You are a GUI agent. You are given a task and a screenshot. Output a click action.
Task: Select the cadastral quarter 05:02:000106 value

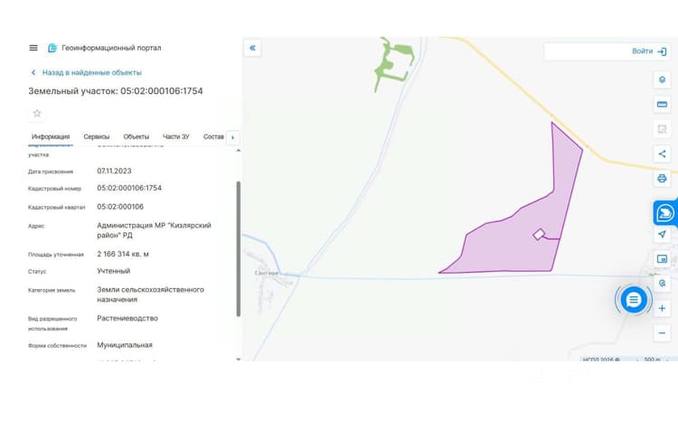pos(120,207)
